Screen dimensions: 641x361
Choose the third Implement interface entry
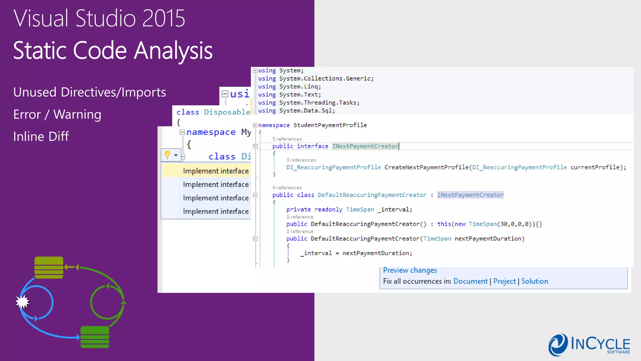[x=207, y=198]
